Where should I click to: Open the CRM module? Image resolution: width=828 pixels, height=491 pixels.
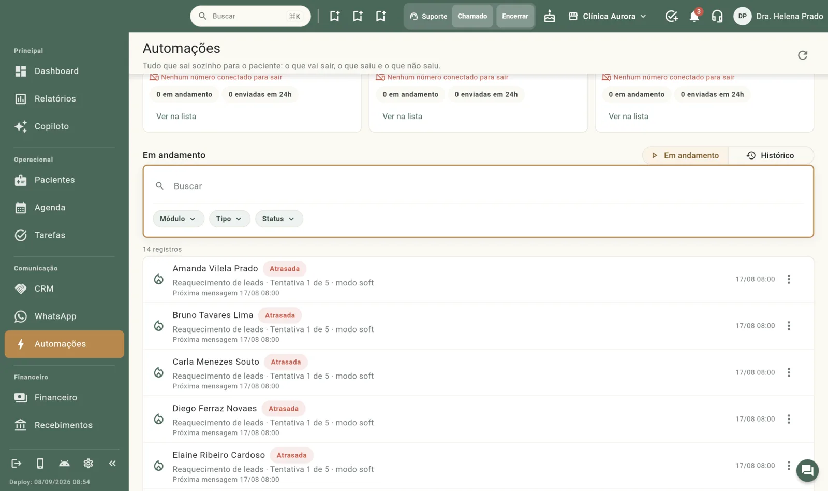64,288
